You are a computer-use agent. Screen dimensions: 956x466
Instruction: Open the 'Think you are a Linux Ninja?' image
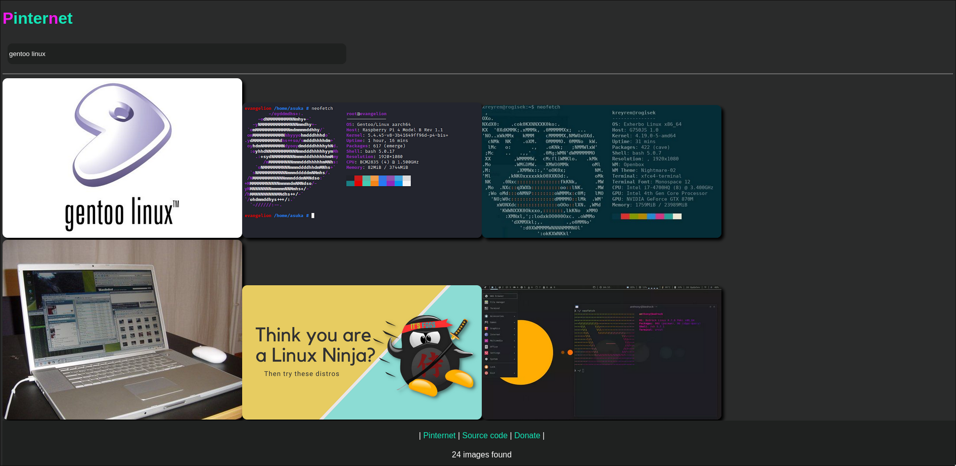click(x=362, y=352)
